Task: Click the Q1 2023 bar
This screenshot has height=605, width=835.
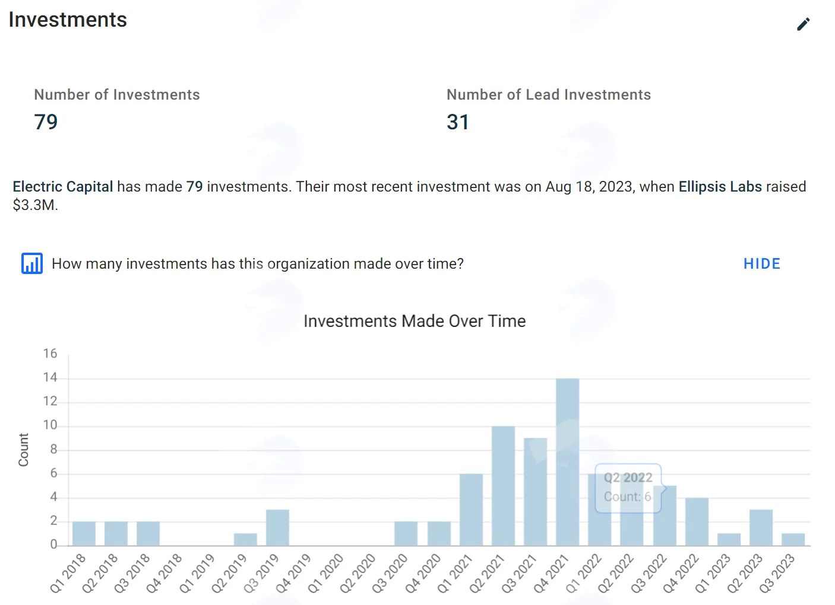Action: (x=729, y=539)
